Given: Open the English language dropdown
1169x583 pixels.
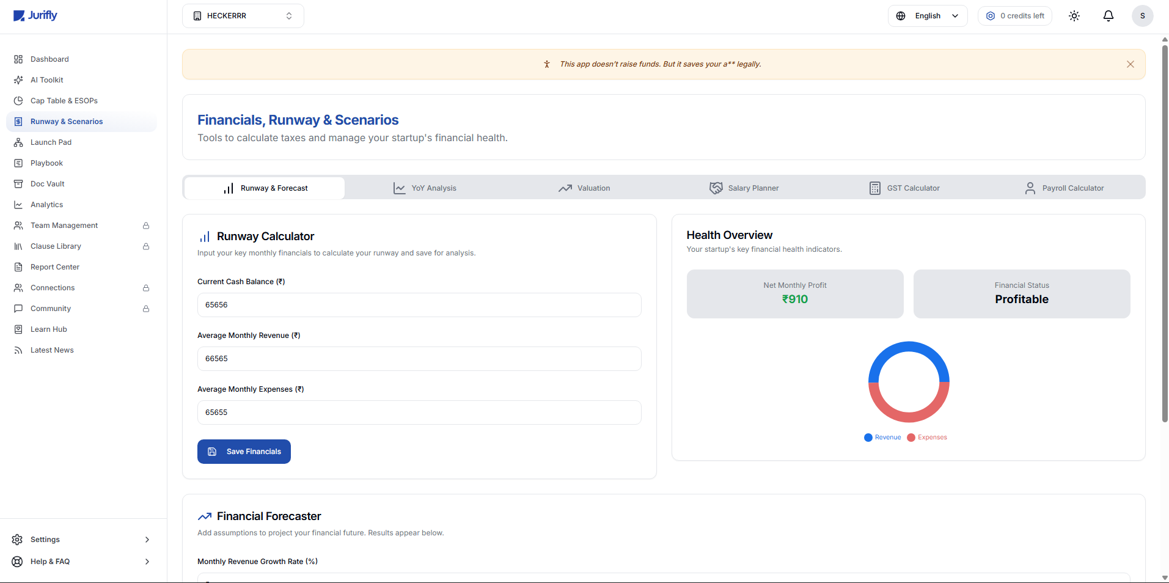Looking at the screenshot, I should pos(927,16).
